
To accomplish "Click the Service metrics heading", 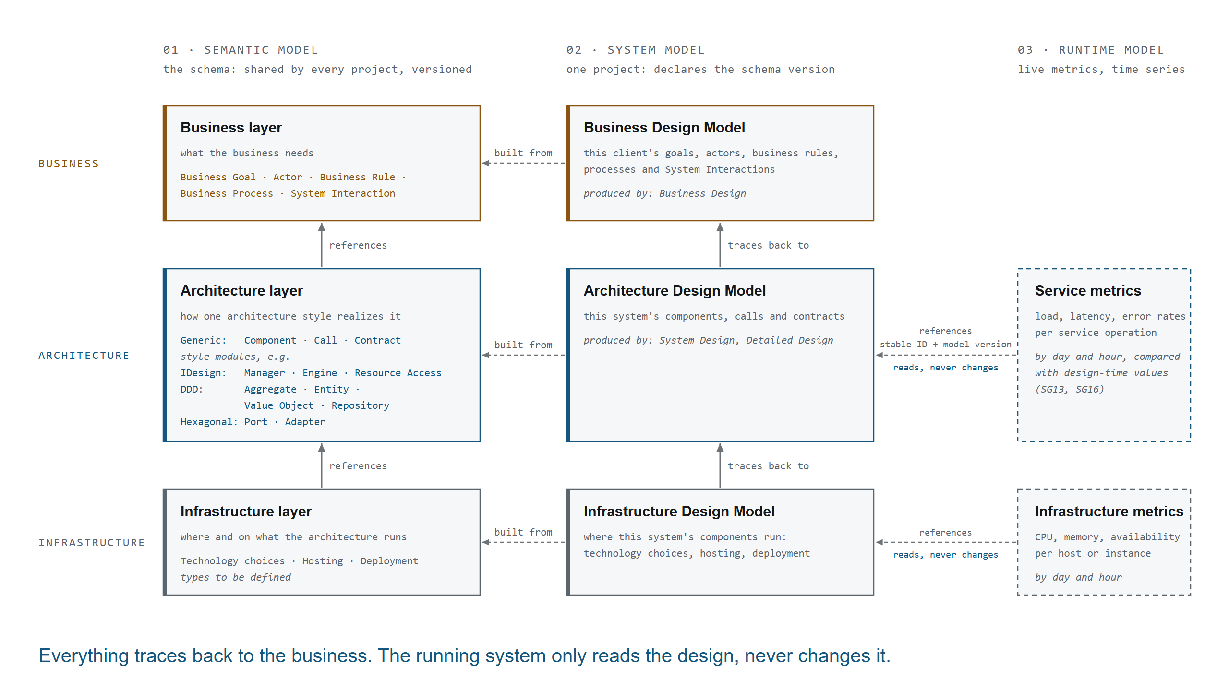I will pos(1088,291).
